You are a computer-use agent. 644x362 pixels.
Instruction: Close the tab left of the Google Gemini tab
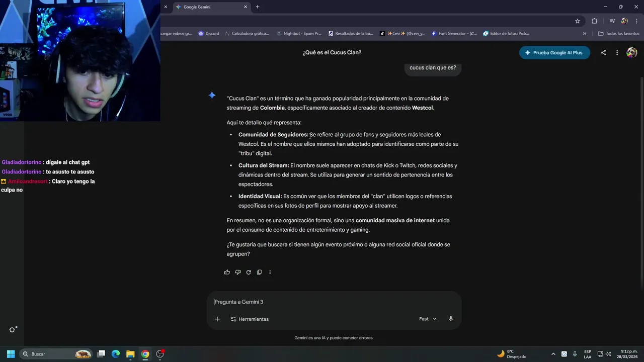[166, 7]
